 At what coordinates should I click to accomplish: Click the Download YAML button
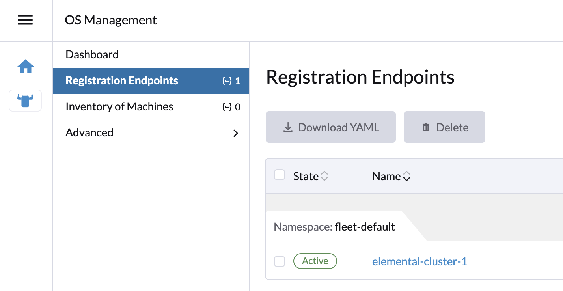[331, 127]
